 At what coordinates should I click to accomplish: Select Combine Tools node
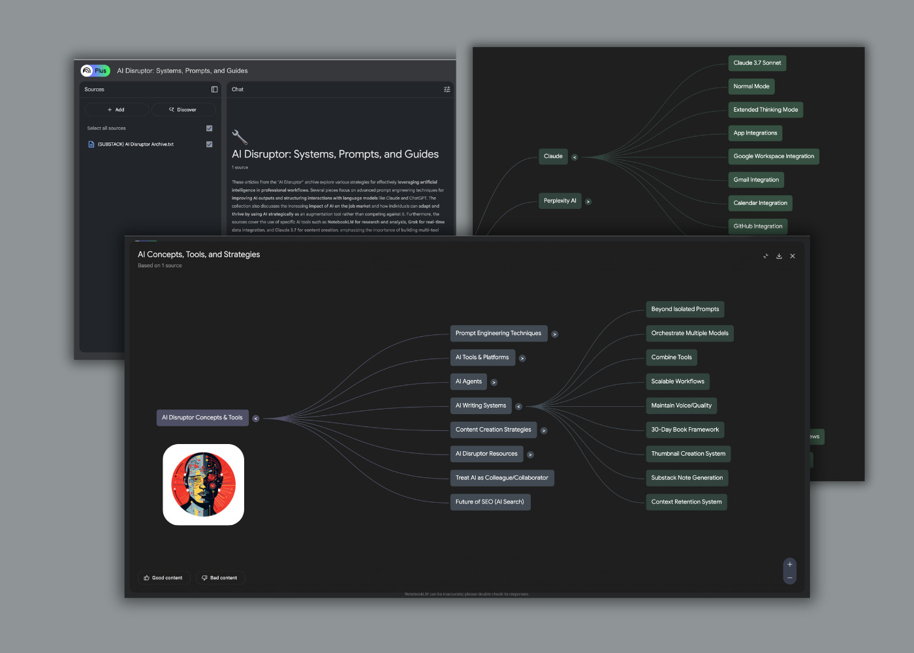[x=672, y=358]
